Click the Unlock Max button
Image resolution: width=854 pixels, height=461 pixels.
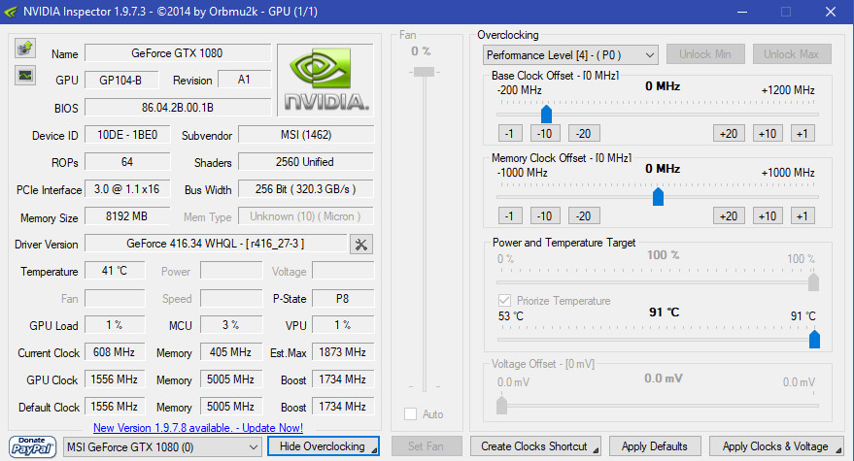tap(792, 54)
